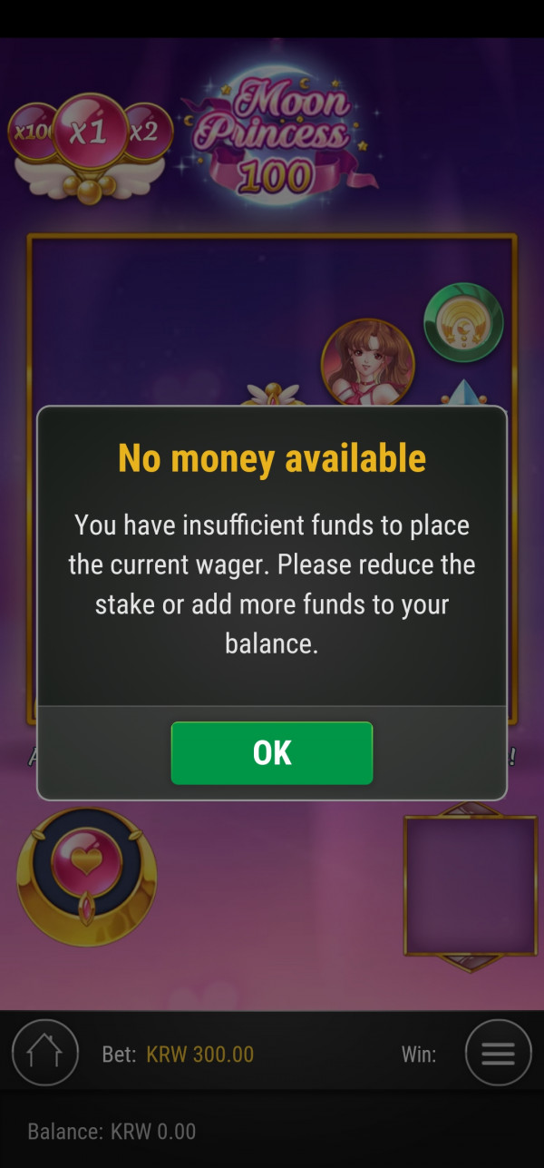Tap the heart moon spin button
This screenshot has width=544, height=1168.
[x=86, y=878]
